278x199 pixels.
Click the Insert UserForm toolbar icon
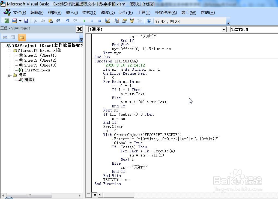click(x=14, y=21)
